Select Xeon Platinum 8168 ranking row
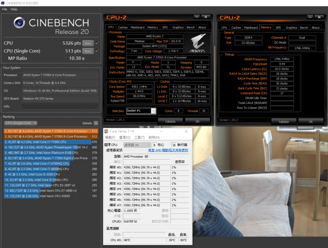 [x=51, y=153]
